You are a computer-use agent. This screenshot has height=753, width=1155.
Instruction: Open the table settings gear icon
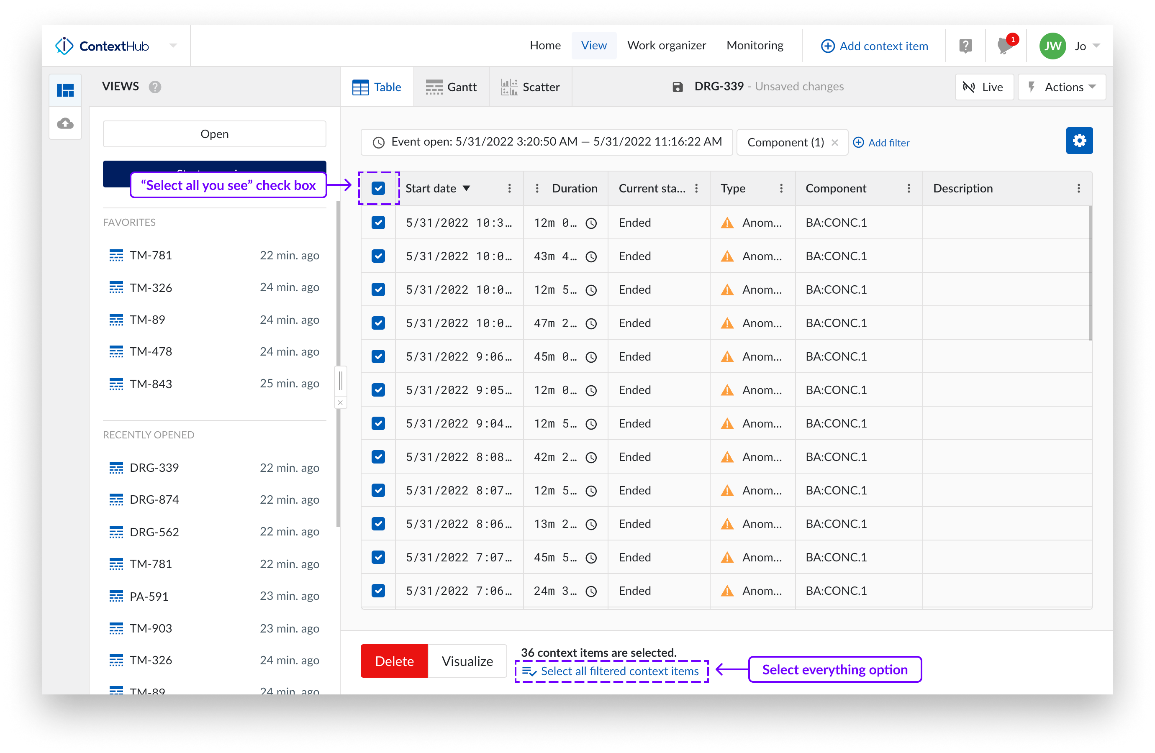(1079, 141)
